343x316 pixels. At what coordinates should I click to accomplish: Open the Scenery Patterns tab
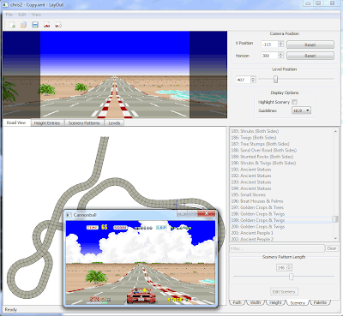pos(84,123)
